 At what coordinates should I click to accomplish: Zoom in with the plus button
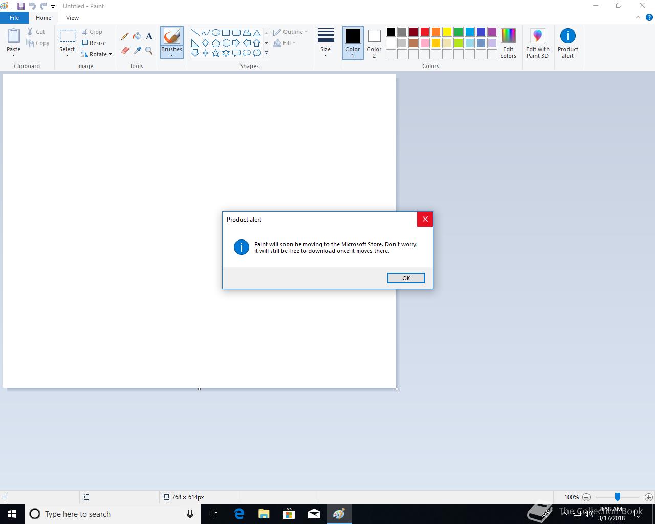648,497
